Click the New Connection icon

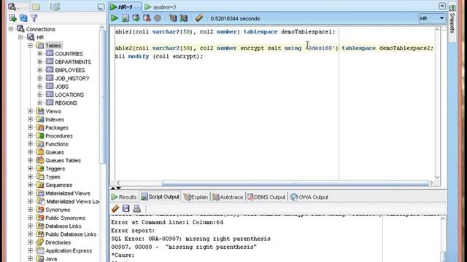[x=12, y=17]
